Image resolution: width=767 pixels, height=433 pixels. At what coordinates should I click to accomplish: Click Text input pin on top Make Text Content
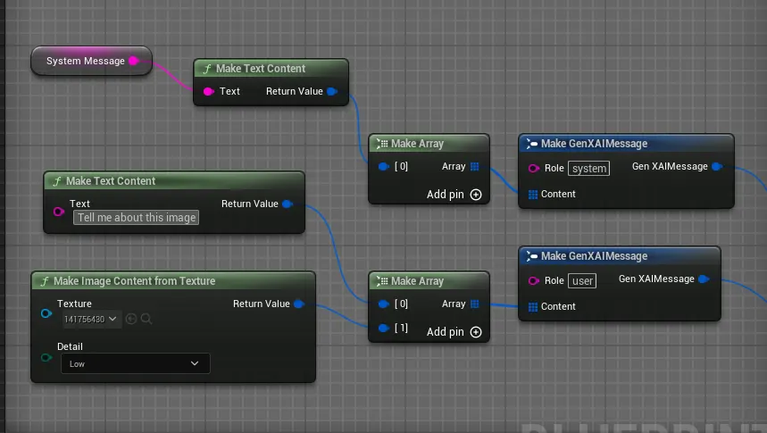[x=209, y=91]
